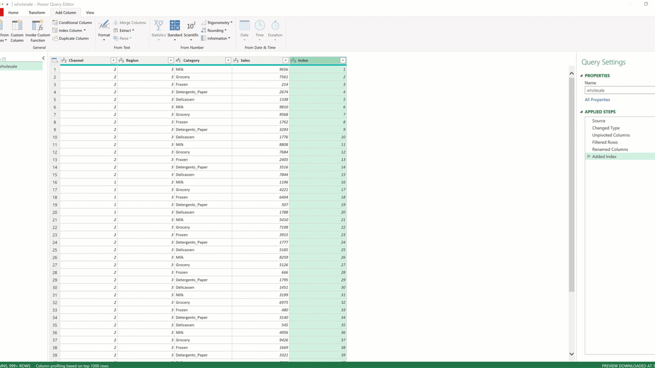
Task: Click the All Properties link
Action: (x=597, y=100)
